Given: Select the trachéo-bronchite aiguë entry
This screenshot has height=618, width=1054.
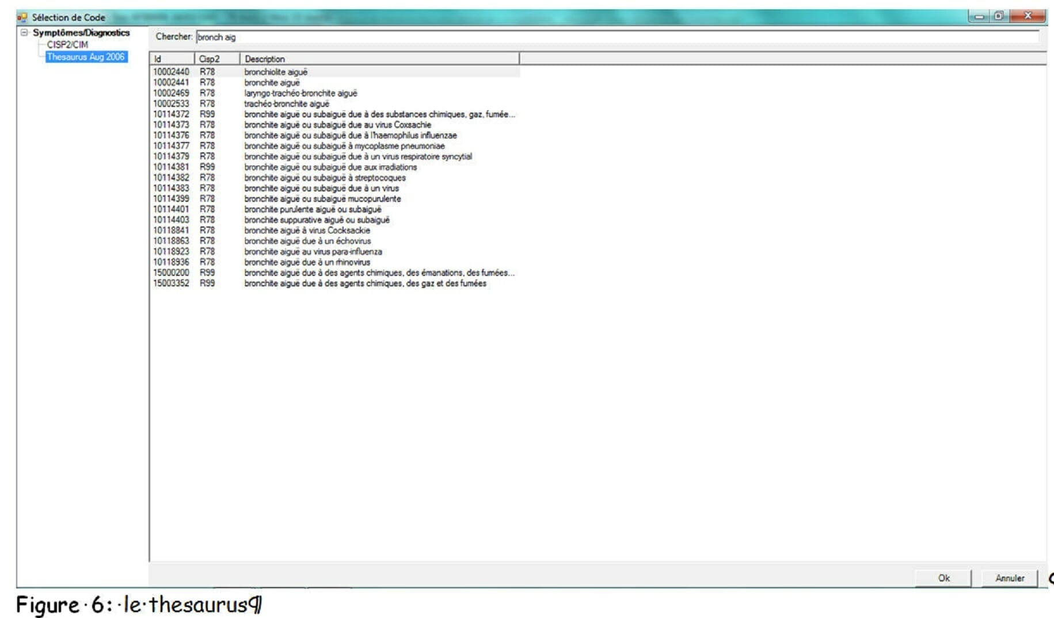Looking at the screenshot, I should 287,104.
